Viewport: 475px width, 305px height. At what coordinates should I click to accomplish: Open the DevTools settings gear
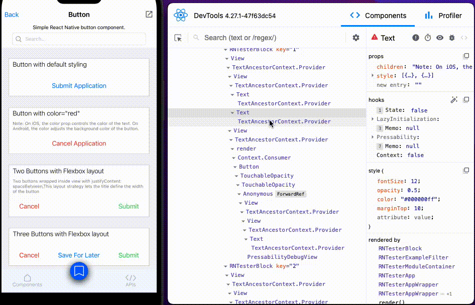(x=355, y=38)
